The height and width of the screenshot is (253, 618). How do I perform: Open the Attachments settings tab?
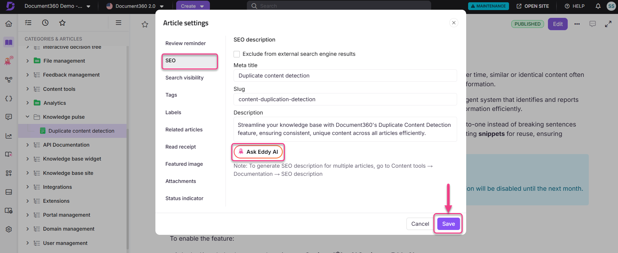point(181,181)
